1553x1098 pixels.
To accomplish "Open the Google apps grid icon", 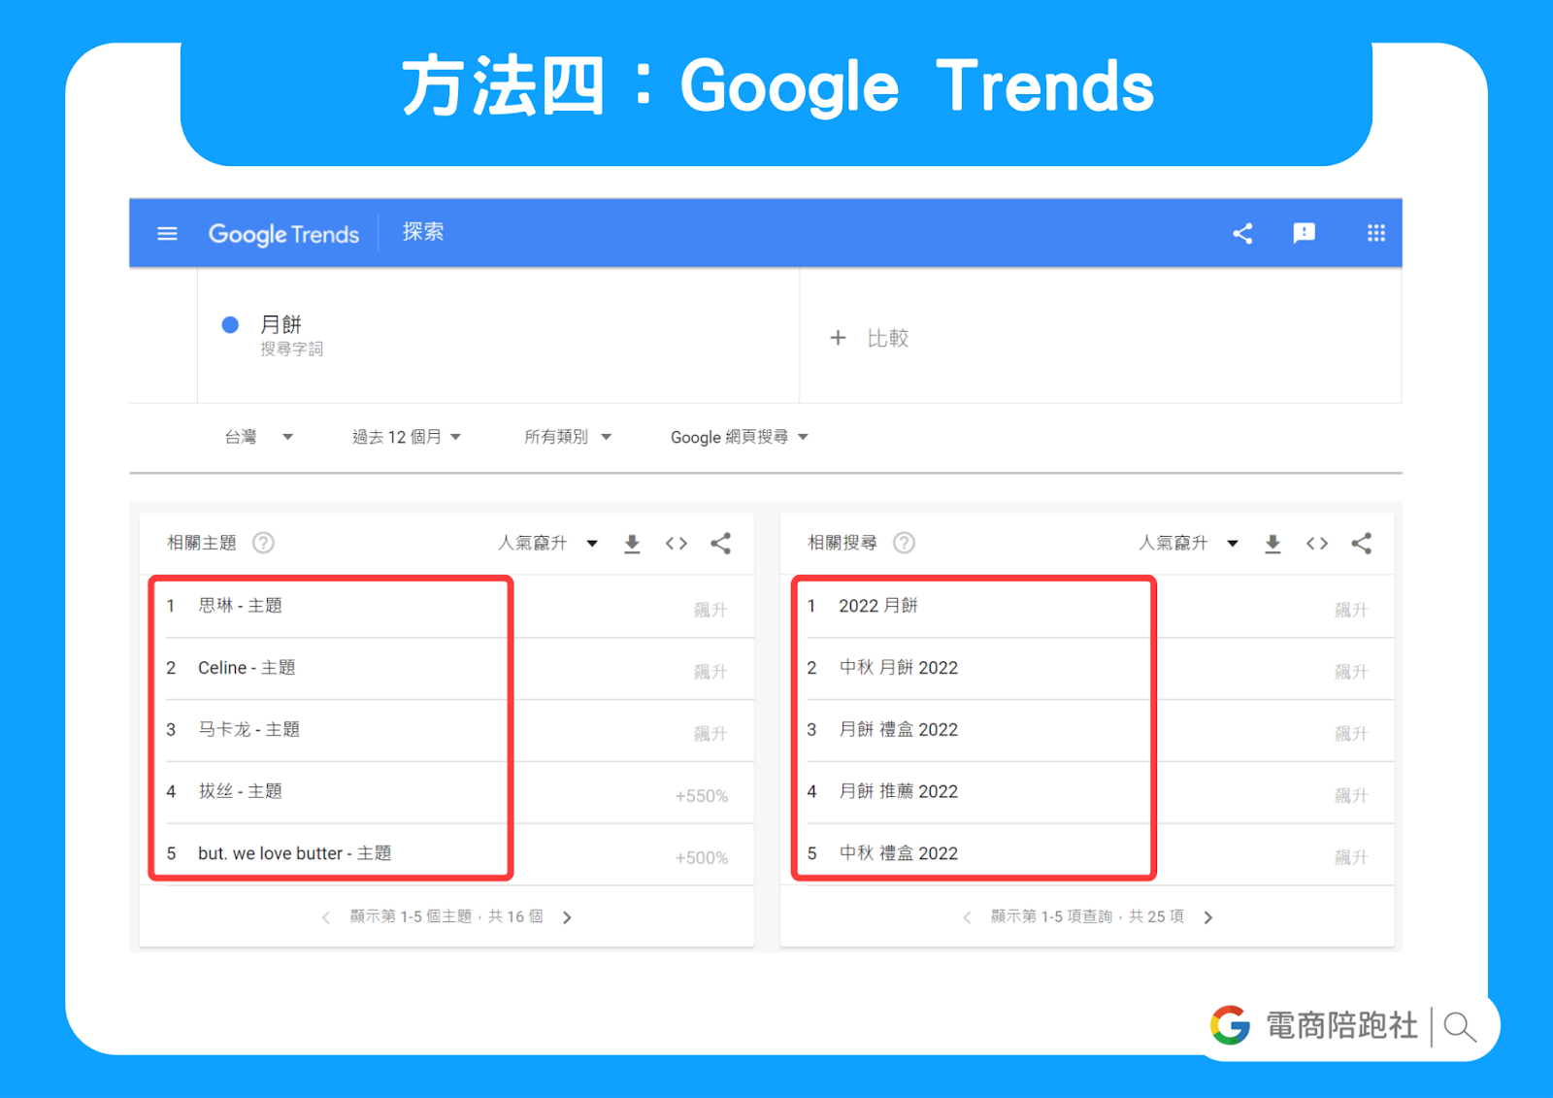I will [1375, 233].
